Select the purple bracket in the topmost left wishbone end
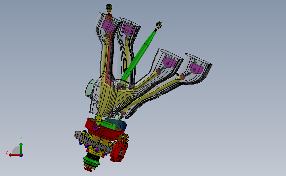This screenshot has width=286, height=176. point(109,25)
